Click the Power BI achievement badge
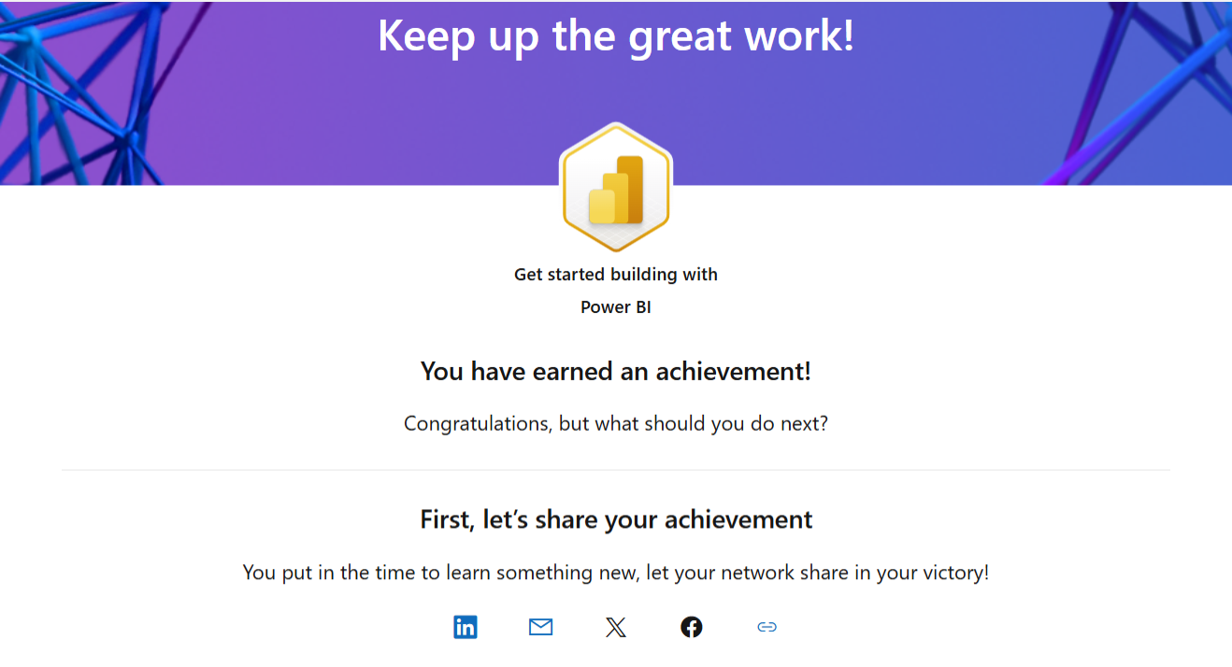The image size is (1232, 667). pos(615,187)
